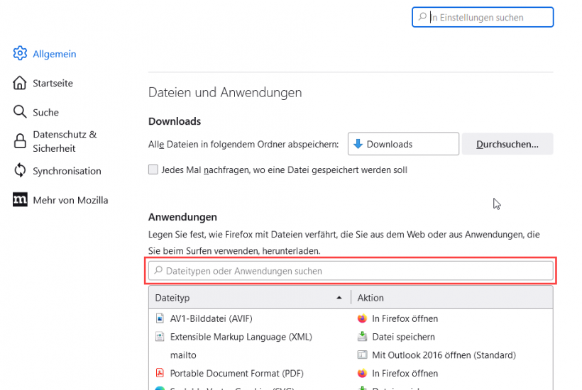The image size is (582, 390).
Task: Click the XML file type icon
Action: click(160, 337)
